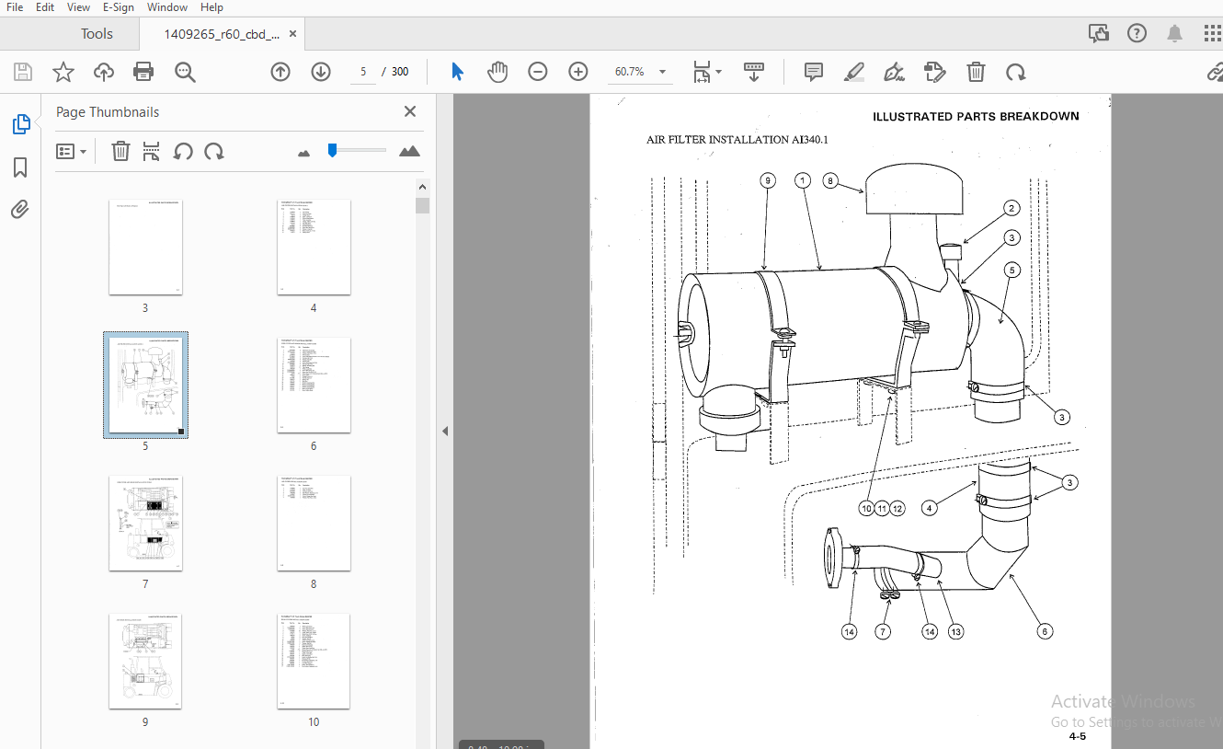Select the page 9 thumbnail
The height and width of the screenshot is (749, 1223).
click(x=145, y=662)
